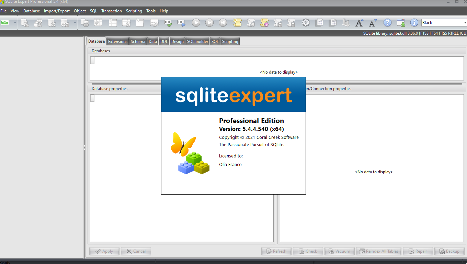Viewport: 467px width, 264px height.
Task: Click the table with right-arrow icon
Action: (99, 23)
